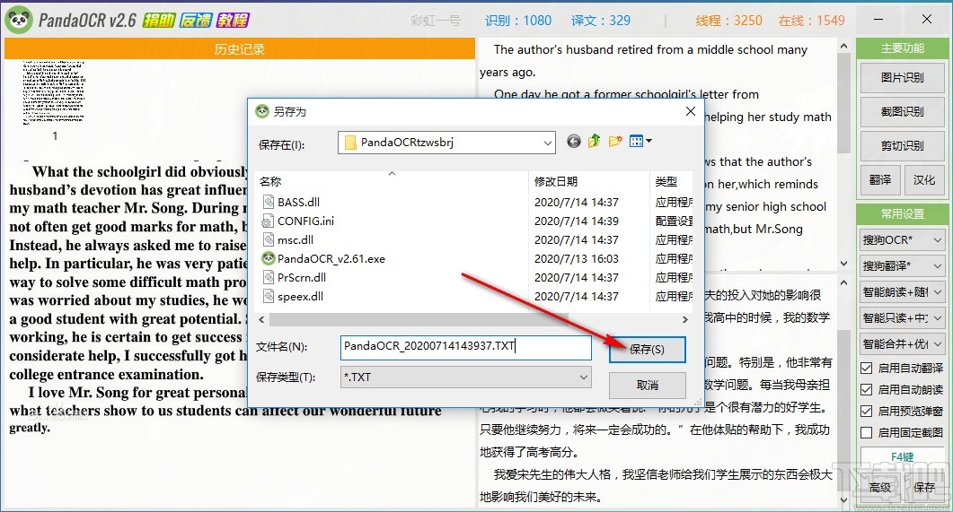Toggle 启用自动翻译 checkbox
The width and height of the screenshot is (953, 512).
click(x=867, y=369)
